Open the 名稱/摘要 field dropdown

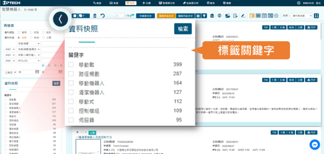28,43
